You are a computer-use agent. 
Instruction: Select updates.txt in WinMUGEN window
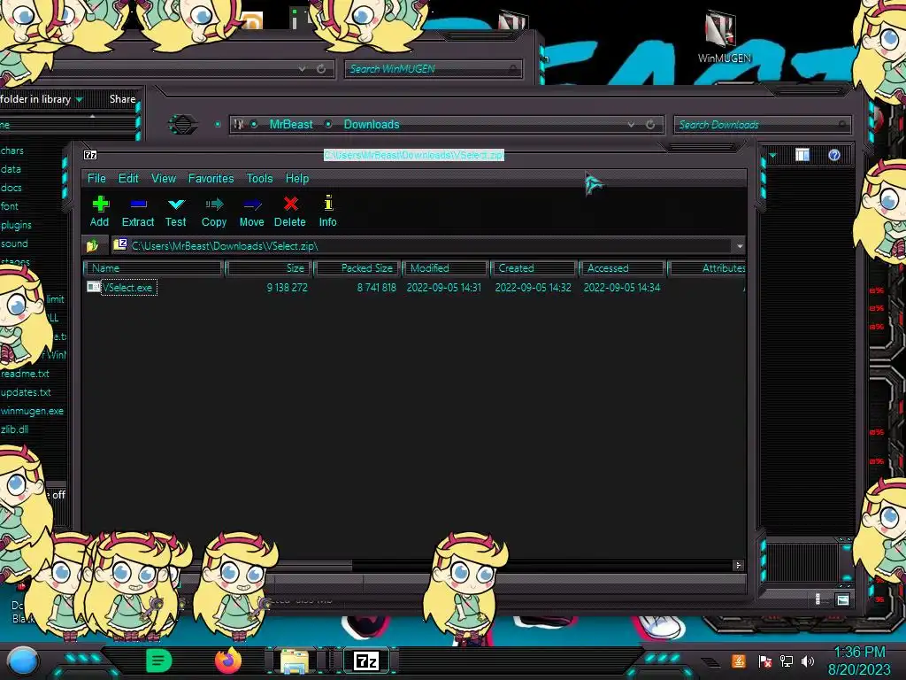coord(26,392)
